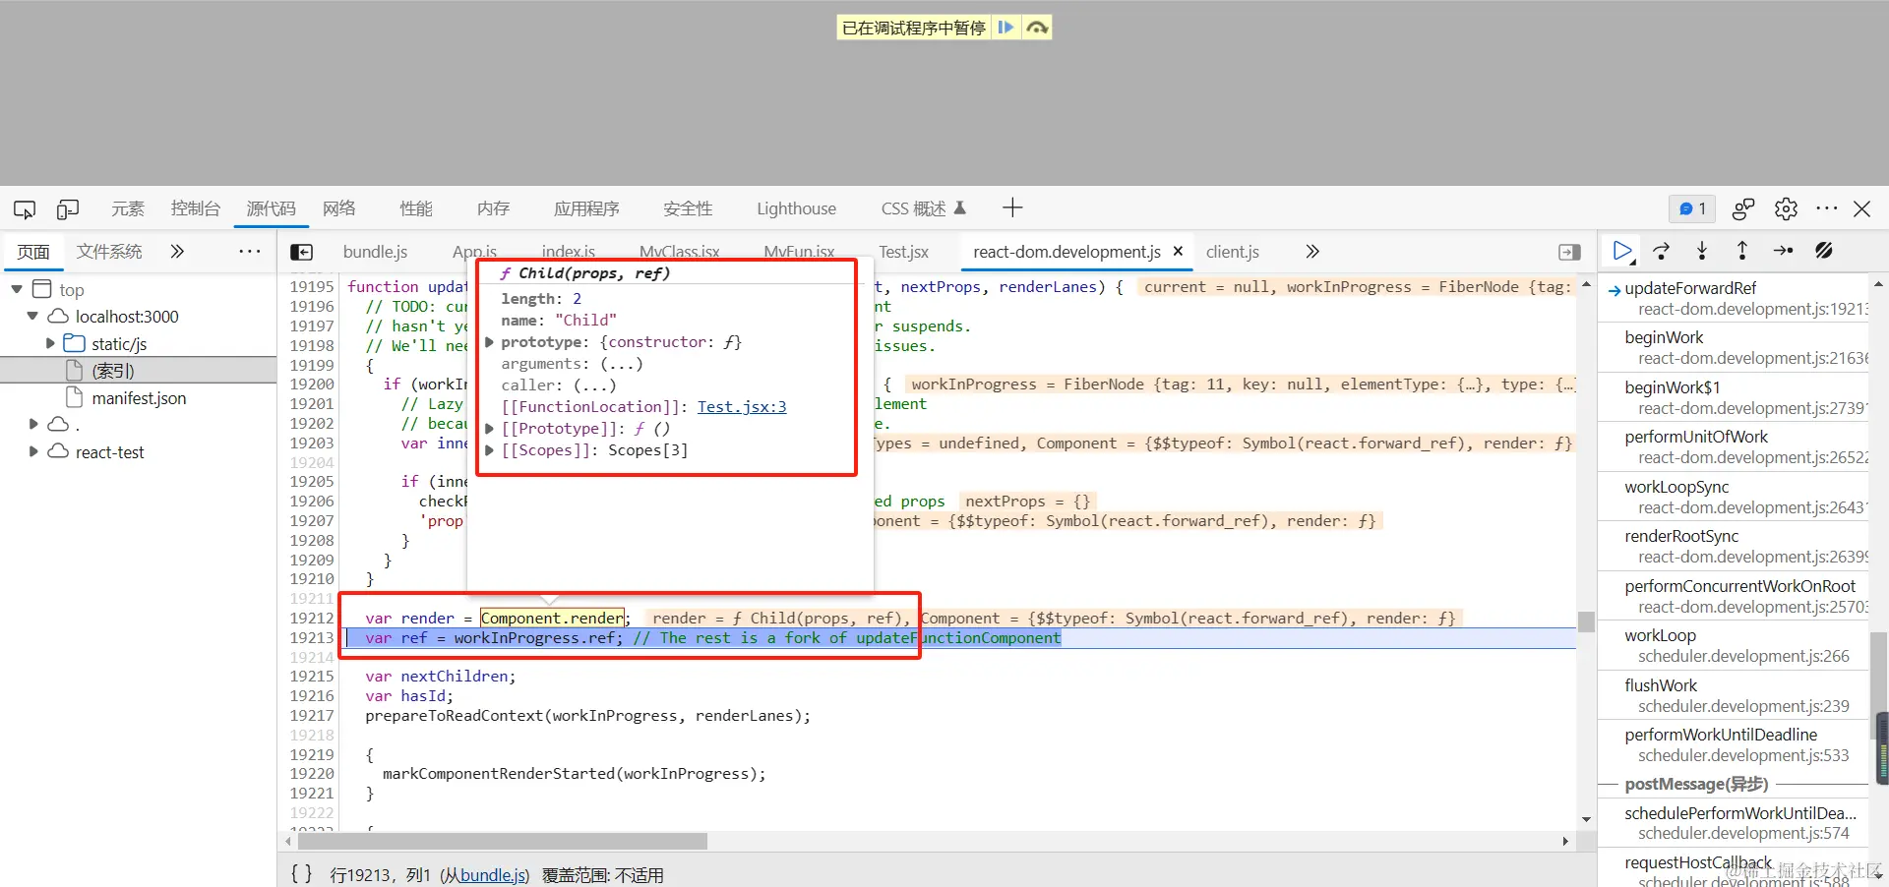
Task: Toggle device emulation icon
Action: pyautogui.click(x=68, y=209)
